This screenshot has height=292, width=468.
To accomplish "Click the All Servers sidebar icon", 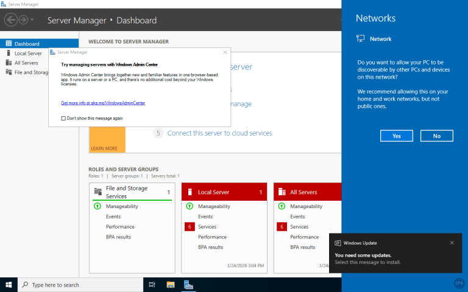I will 9,63.
